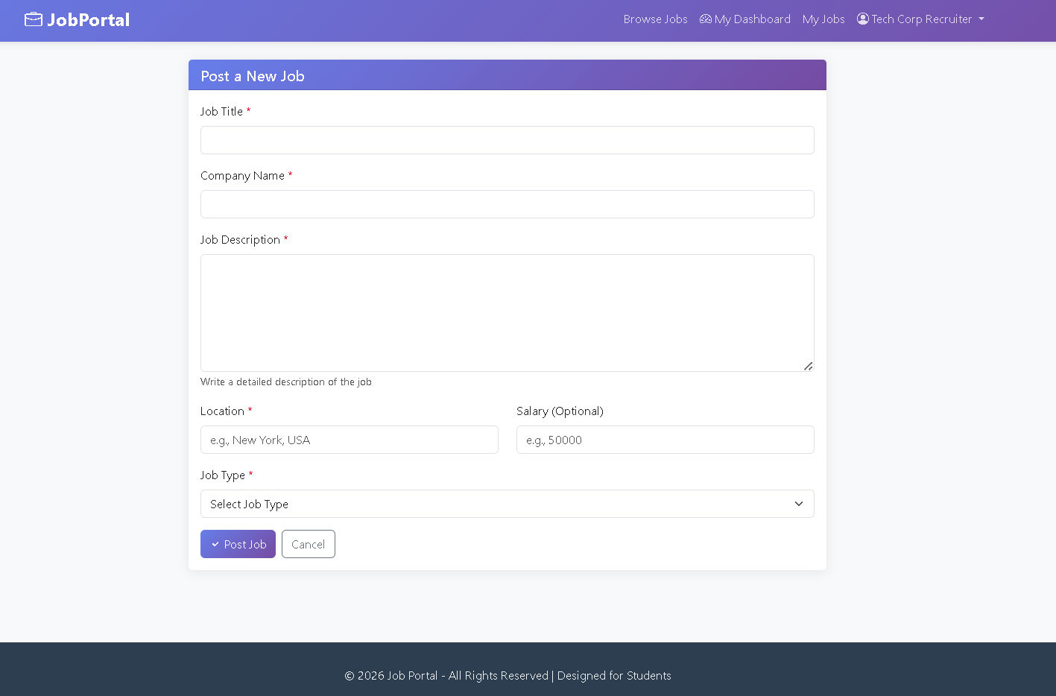Click the Location field with New York placeholder

[350, 440]
